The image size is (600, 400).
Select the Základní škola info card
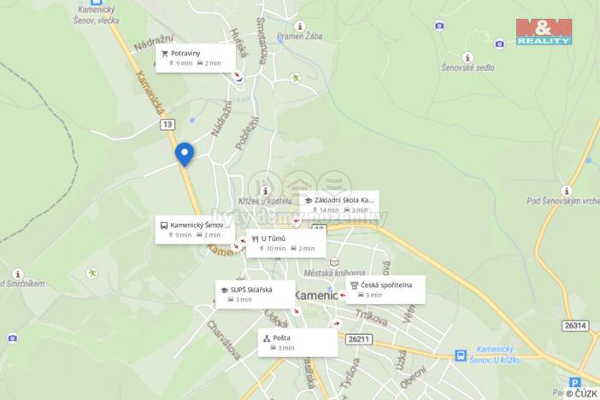(x=339, y=204)
